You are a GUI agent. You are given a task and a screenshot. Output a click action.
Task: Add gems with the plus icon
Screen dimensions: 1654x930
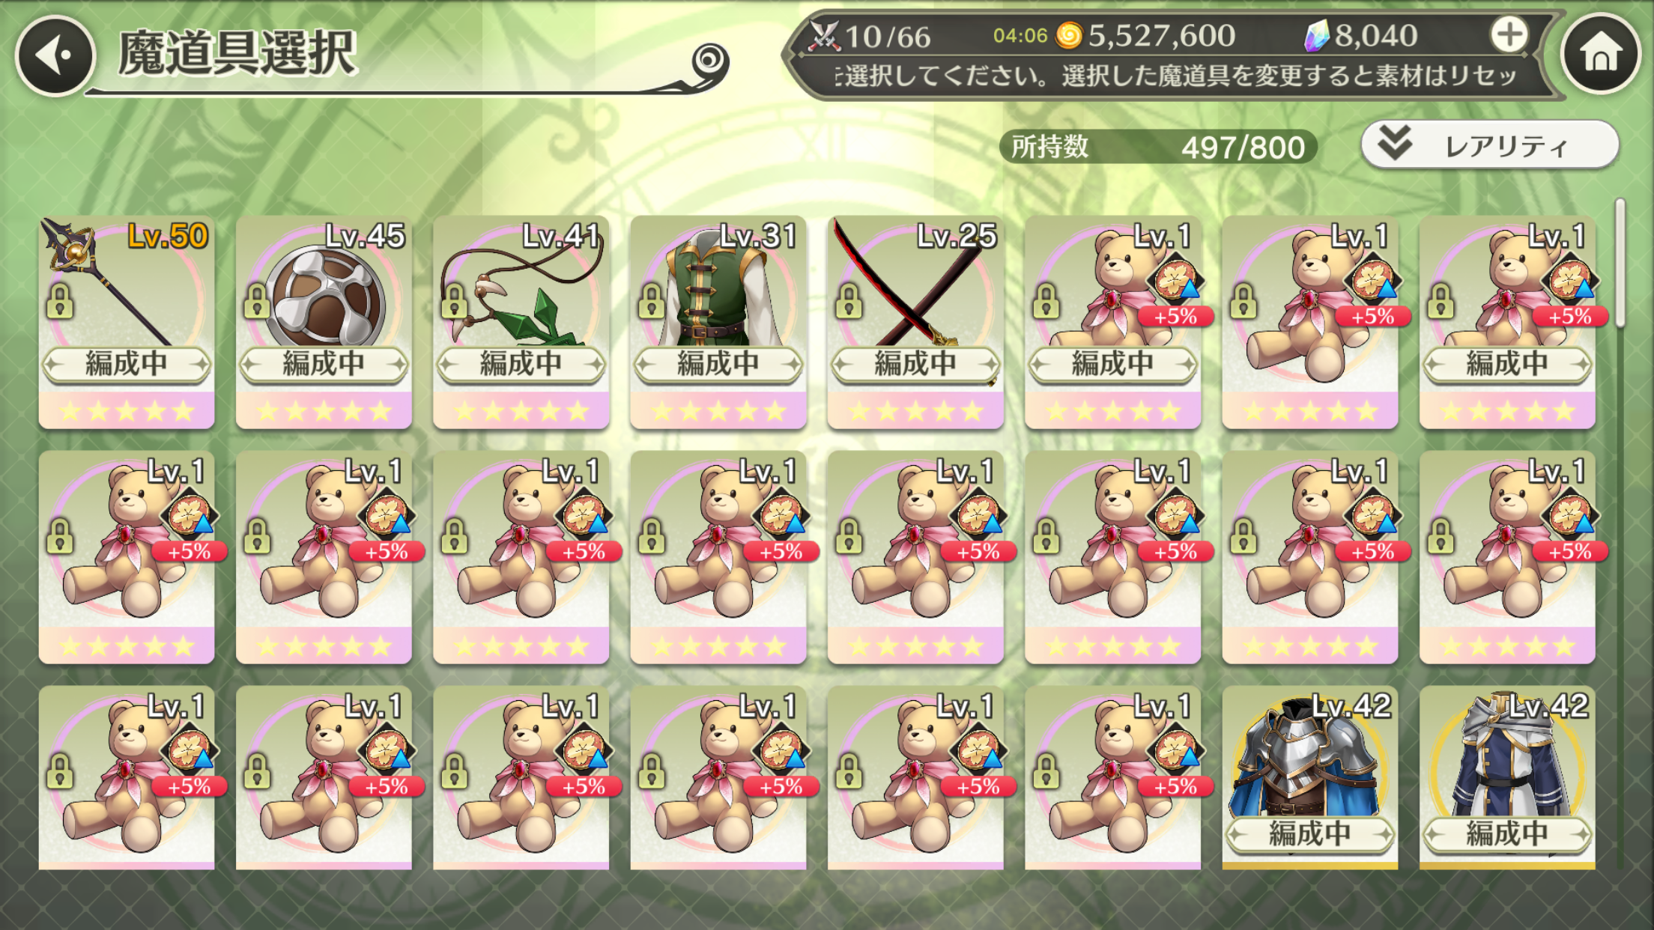pyautogui.click(x=1509, y=35)
